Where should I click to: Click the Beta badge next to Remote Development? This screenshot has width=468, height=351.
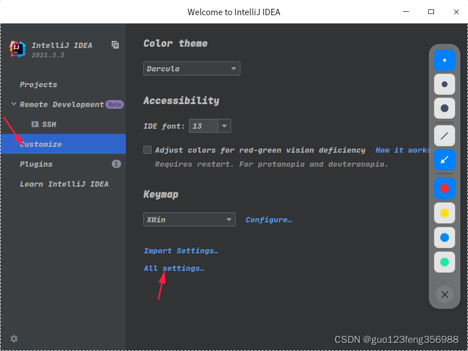(x=115, y=105)
